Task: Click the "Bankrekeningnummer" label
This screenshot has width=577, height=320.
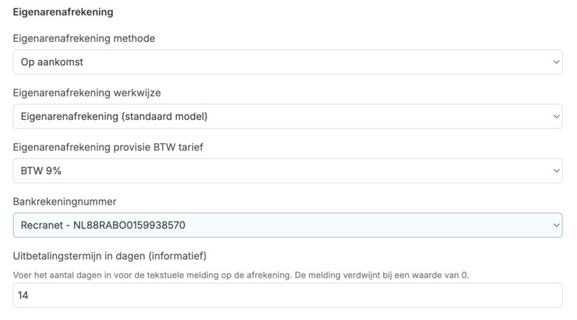Action: coord(65,201)
